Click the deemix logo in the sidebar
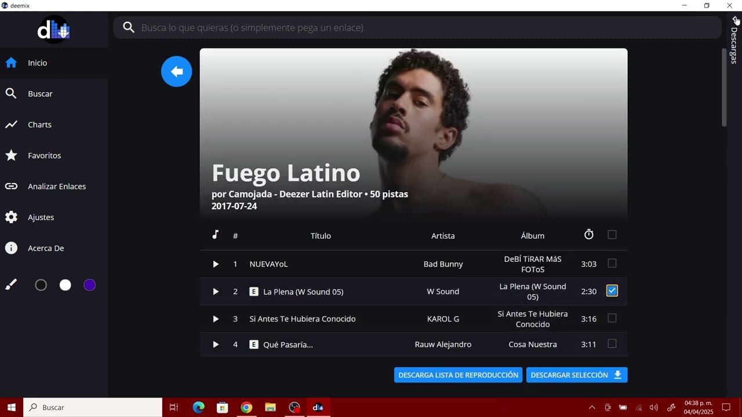 [x=53, y=30]
